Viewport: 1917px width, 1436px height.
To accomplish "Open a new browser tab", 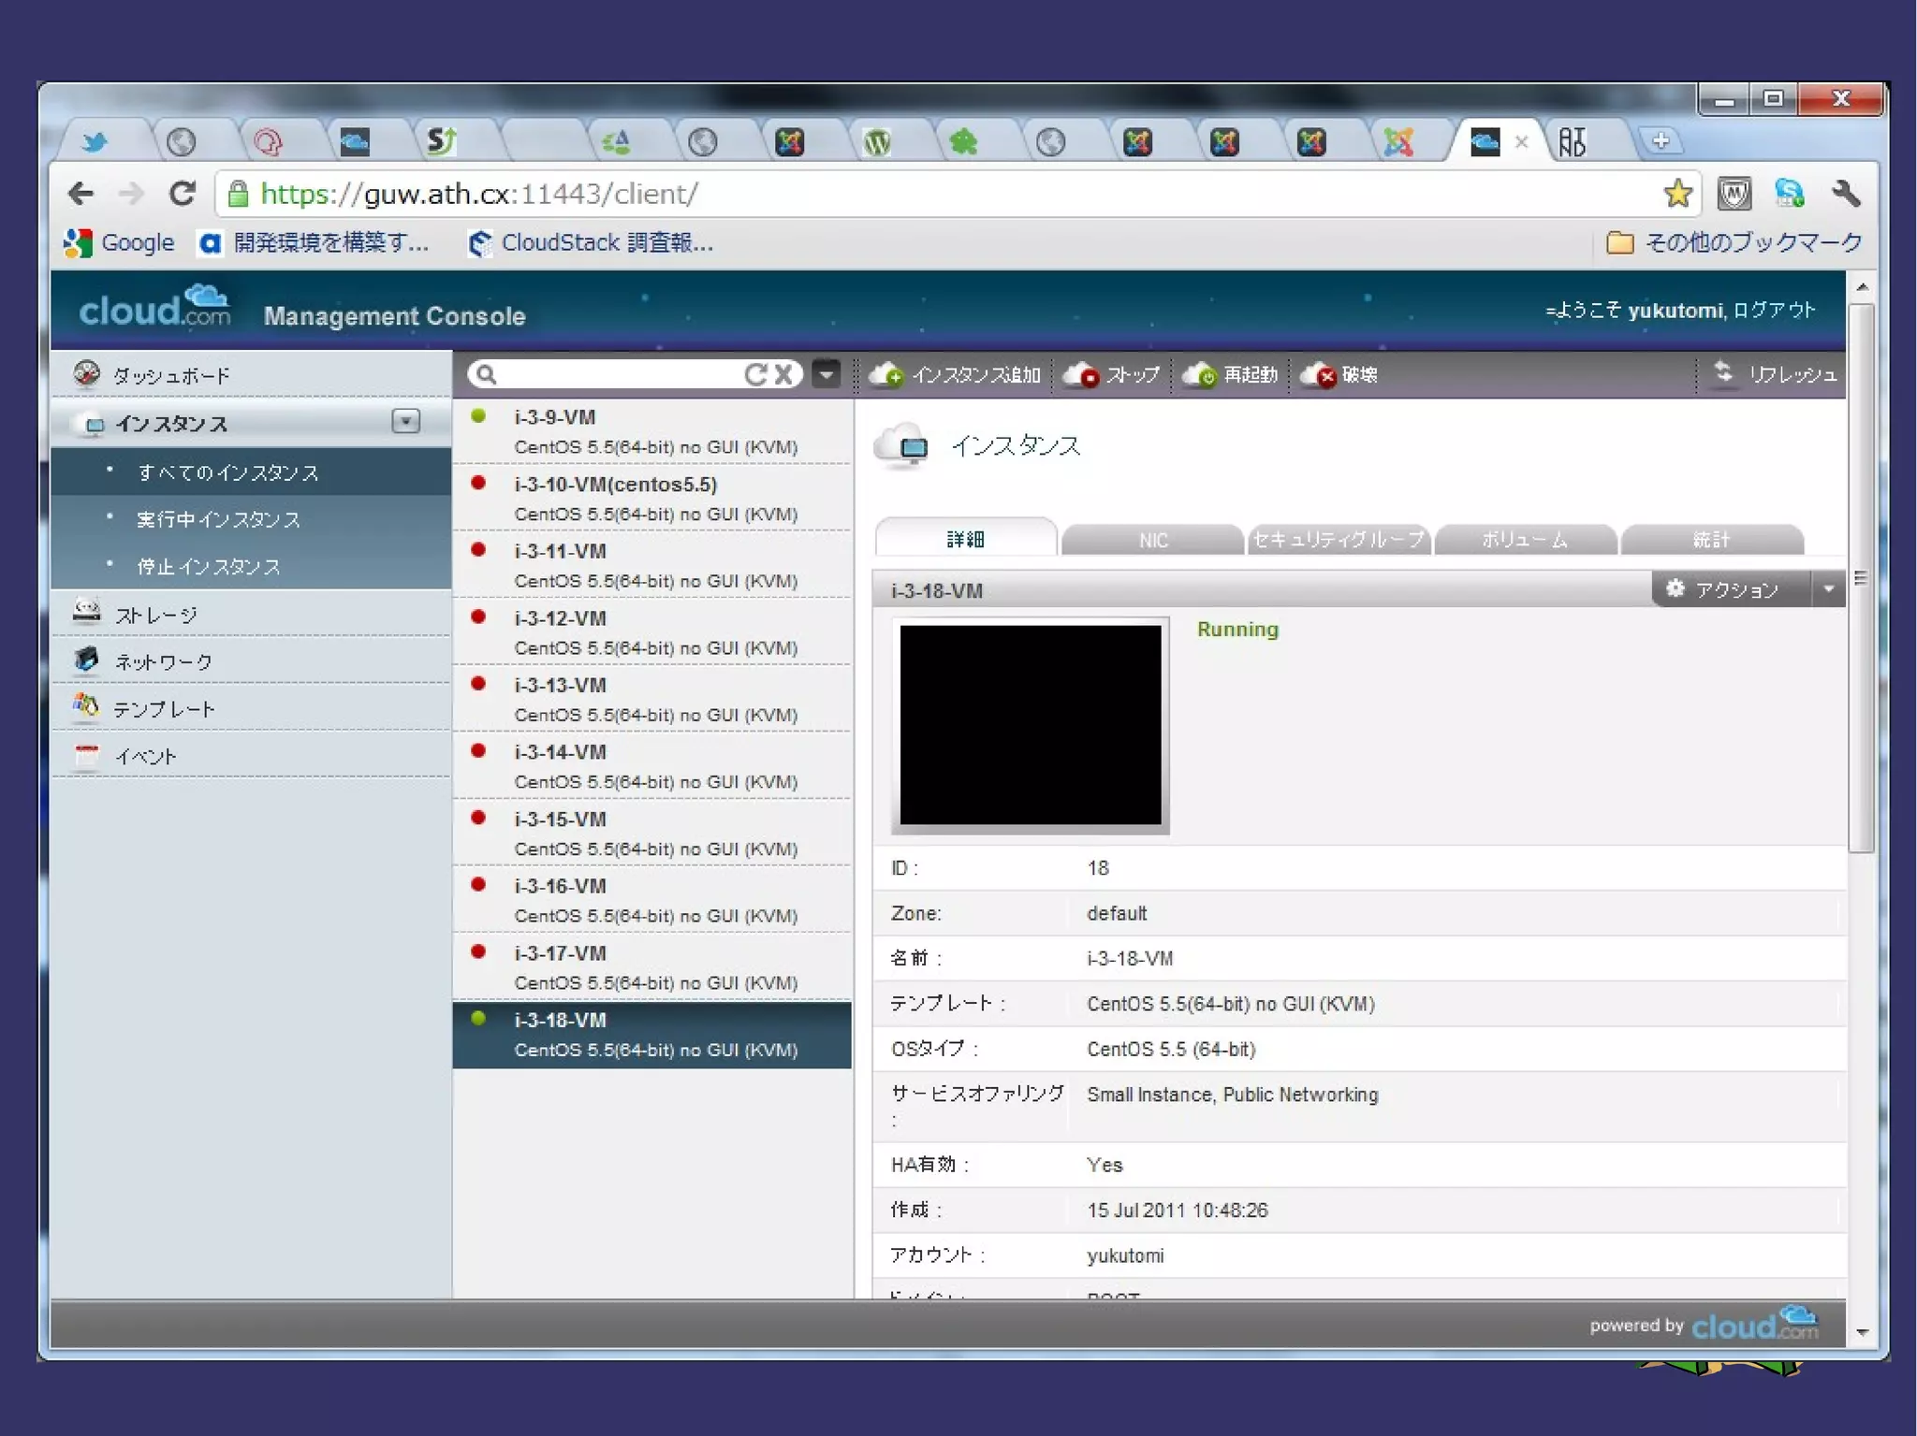I will tap(1661, 141).
